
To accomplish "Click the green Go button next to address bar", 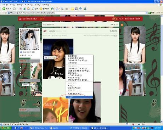I will tap(152, 13).
